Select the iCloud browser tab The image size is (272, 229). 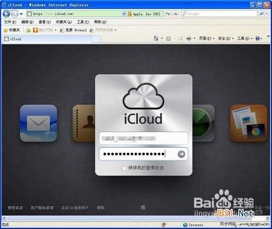[x=47, y=39]
